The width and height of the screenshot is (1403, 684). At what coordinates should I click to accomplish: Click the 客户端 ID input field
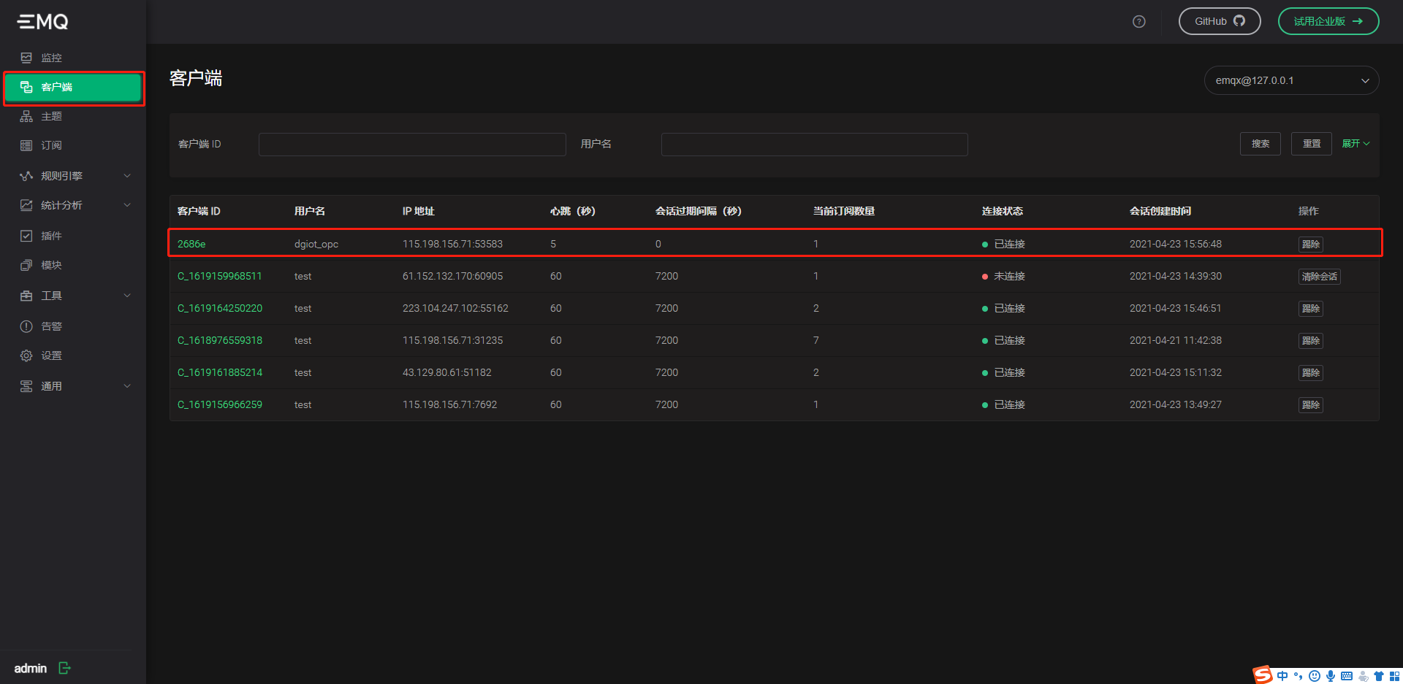click(412, 144)
